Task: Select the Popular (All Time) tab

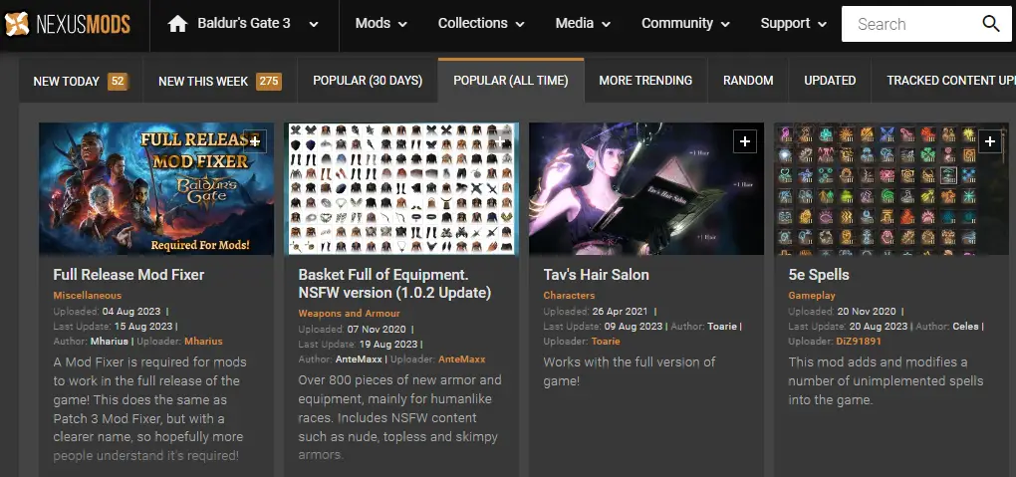Action: 511,81
